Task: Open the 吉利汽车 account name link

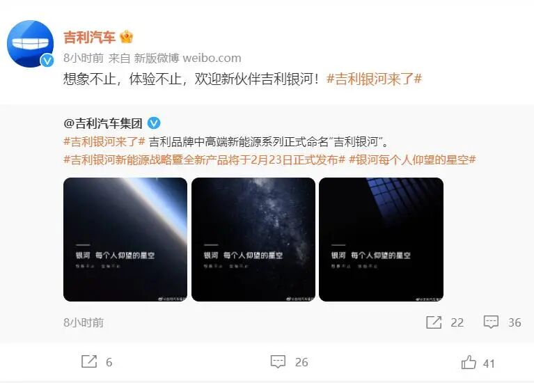Action: (x=90, y=37)
